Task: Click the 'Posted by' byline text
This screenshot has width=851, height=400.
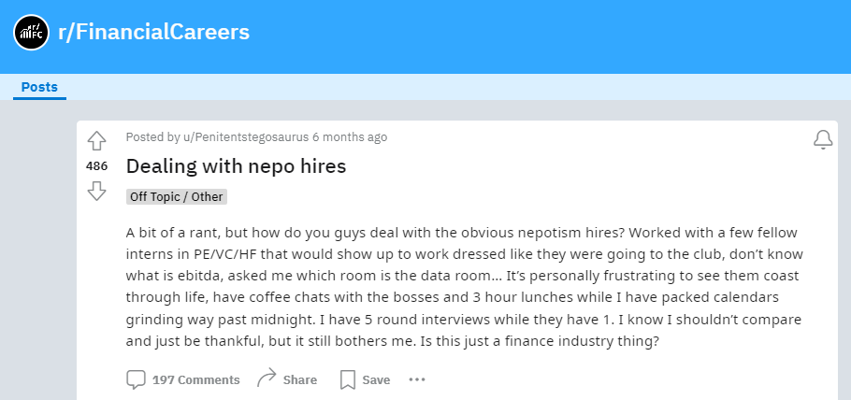Action: (x=153, y=136)
